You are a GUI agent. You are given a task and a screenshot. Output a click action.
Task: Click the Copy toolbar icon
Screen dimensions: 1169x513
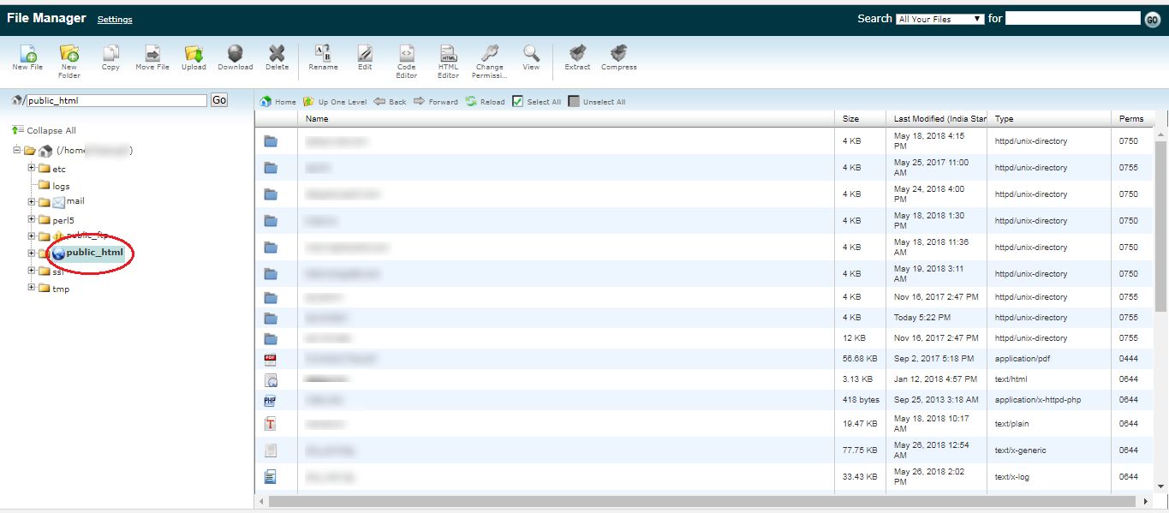[x=110, y=57]
